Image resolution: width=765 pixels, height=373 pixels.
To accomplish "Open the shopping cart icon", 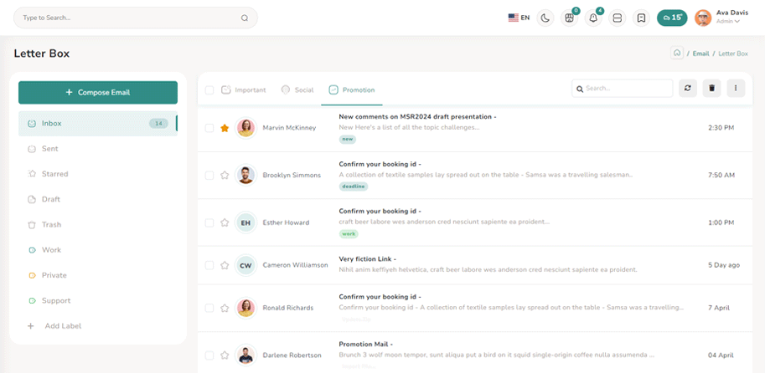I will 569,18.
